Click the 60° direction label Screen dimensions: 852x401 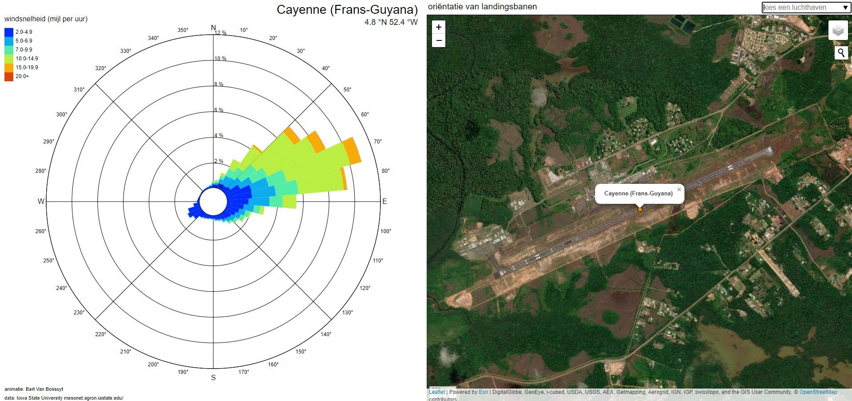coord(365,115)
